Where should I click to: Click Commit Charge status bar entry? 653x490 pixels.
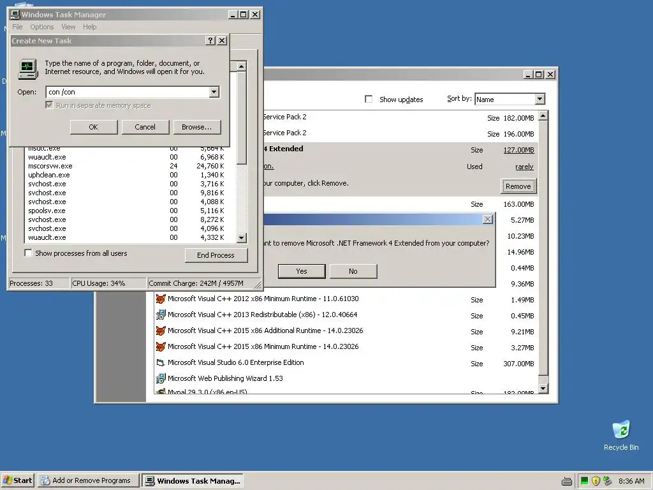coord(204,283)
